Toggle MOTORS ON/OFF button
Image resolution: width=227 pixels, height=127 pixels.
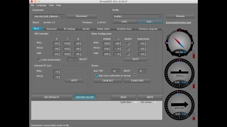pos(85,97)
